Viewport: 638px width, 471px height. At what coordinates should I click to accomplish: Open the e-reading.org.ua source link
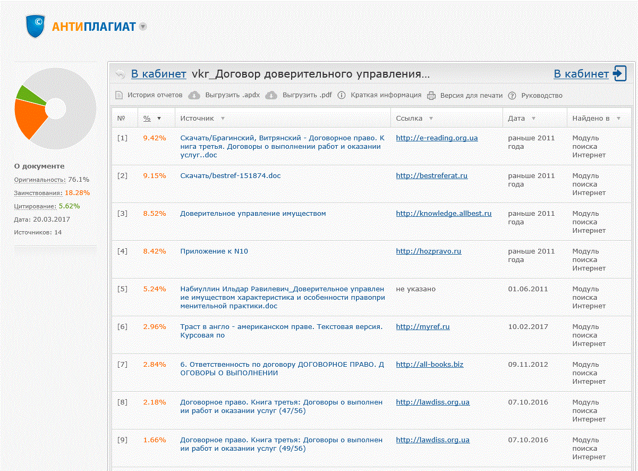[x=437, y=138]
